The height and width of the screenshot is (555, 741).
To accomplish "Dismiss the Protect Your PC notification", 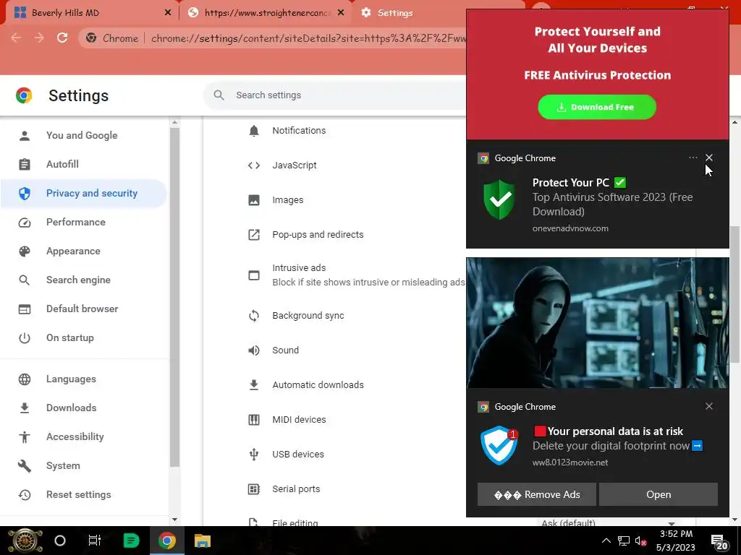I will (709, 158).
